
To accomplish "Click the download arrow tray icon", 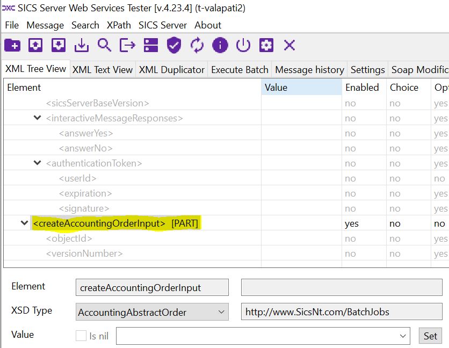I will pos(81,45).
